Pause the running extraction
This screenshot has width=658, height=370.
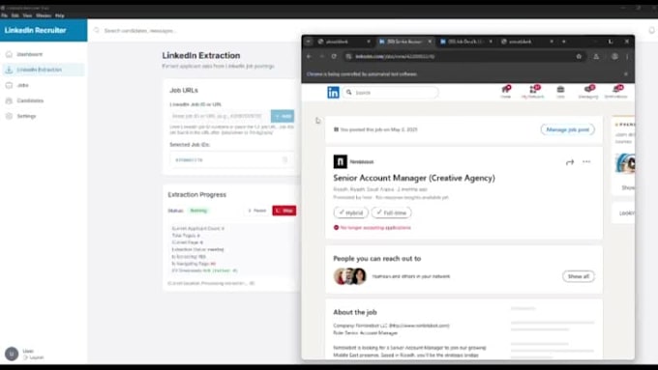(x=256, y=211)
